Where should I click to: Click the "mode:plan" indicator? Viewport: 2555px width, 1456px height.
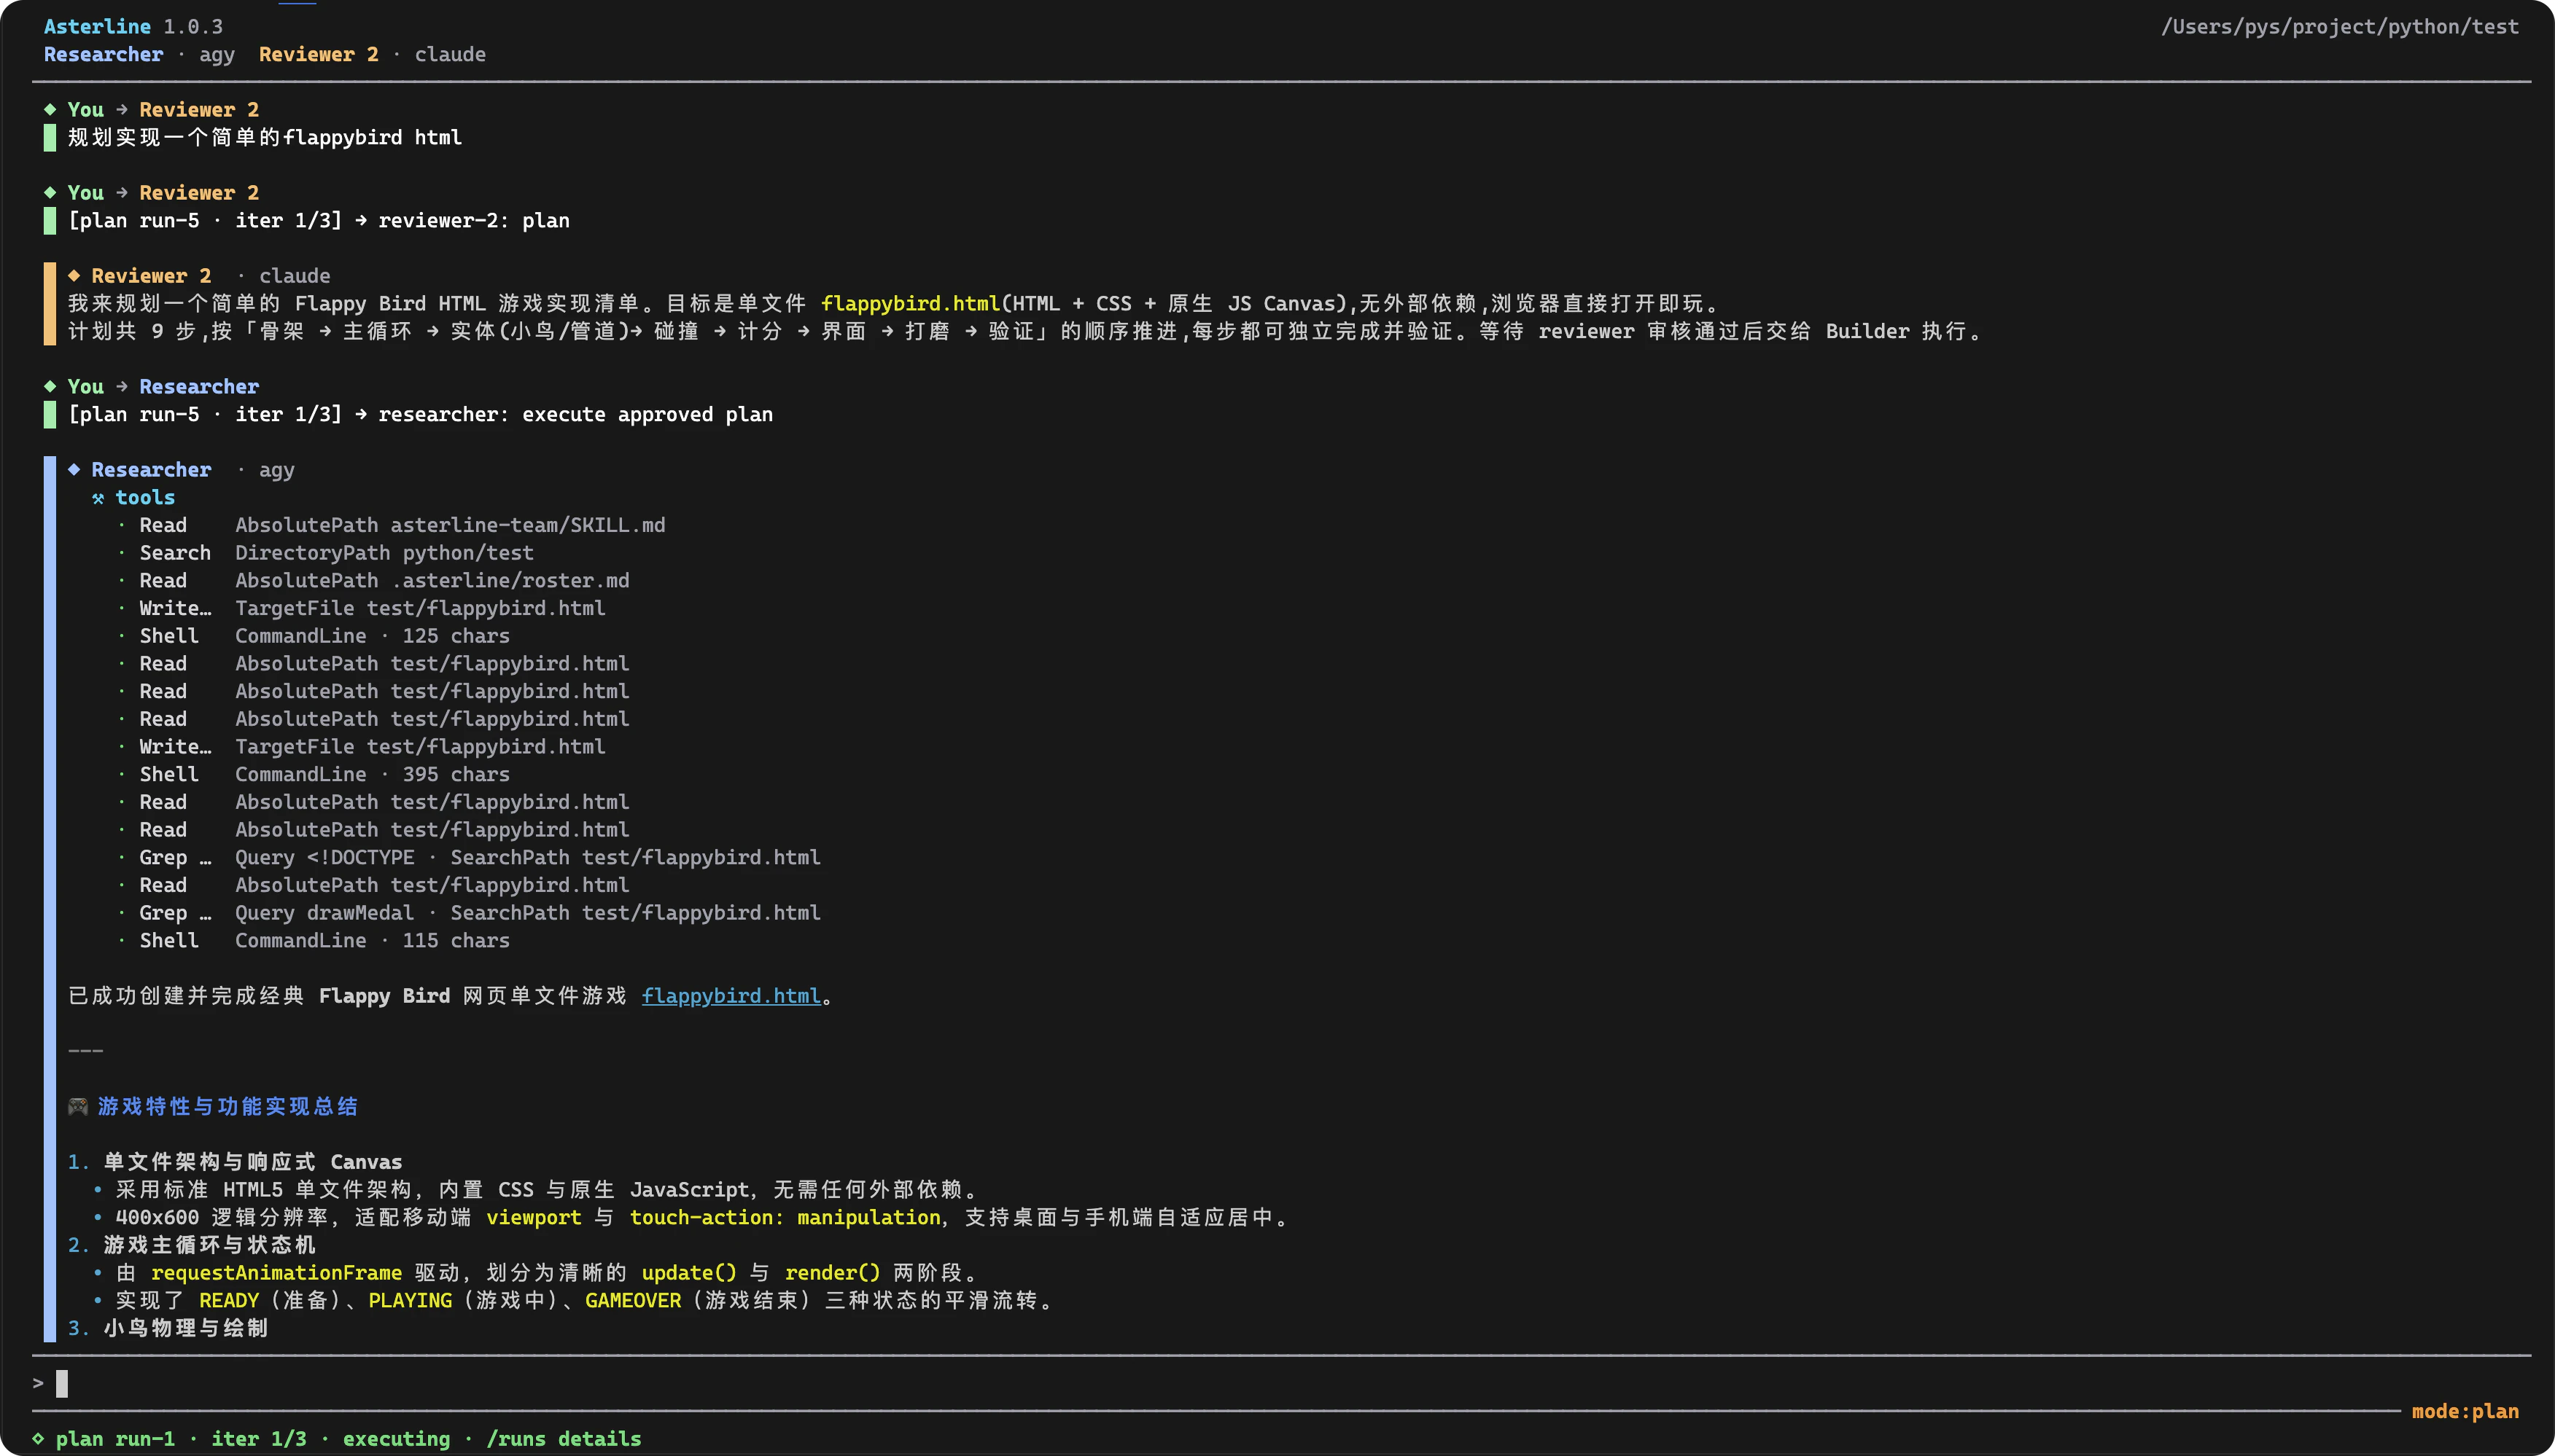(x=2465, y=1411)
